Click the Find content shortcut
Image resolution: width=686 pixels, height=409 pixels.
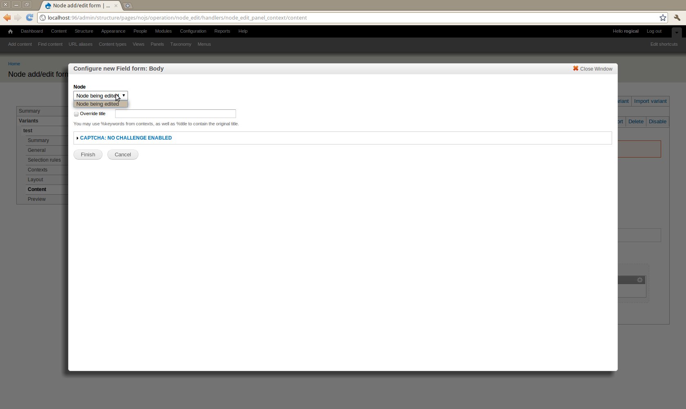[x=50, y=44]
